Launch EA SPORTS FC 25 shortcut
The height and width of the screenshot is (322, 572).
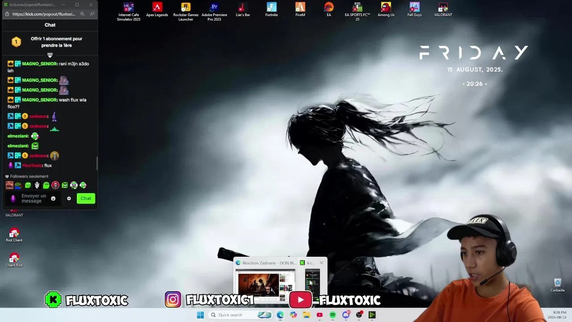pyautogui.click(x=357, y=12)
